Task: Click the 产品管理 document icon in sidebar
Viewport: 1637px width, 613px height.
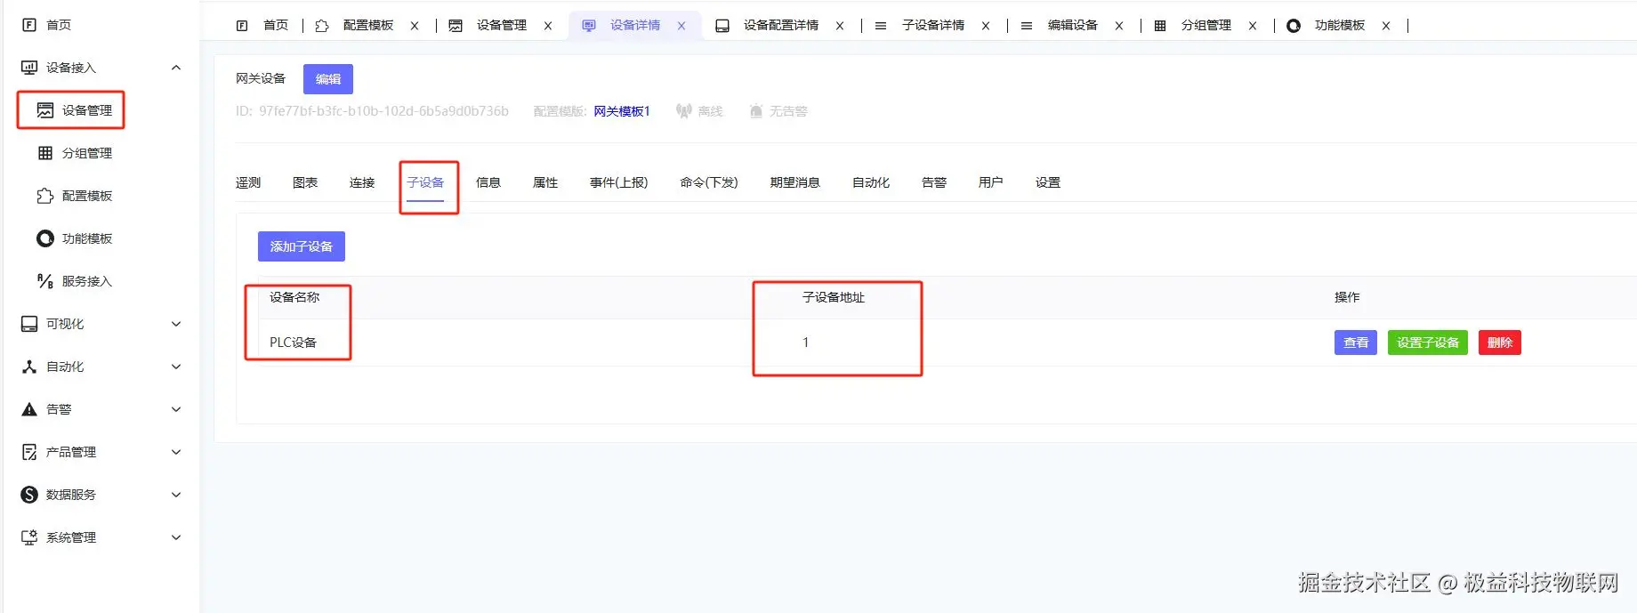Action: [x=29, y=452]
